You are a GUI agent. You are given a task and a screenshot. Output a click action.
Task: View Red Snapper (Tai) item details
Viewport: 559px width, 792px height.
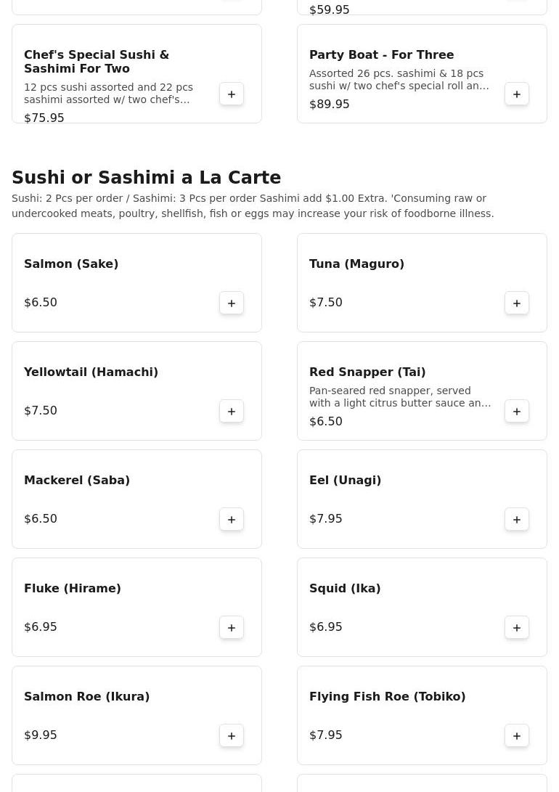[367, 372]
